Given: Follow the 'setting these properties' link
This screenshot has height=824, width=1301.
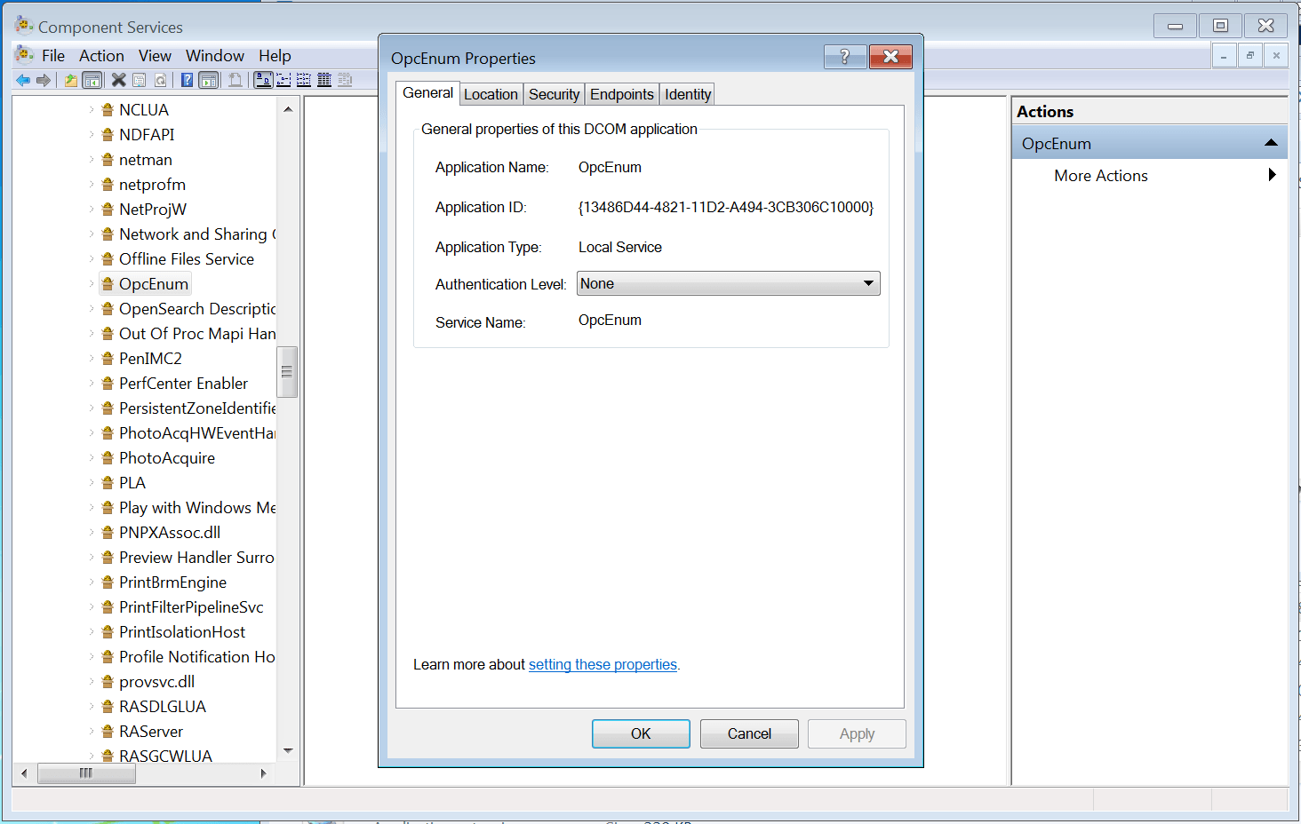Looking at the screenshot, I should pyautogui.click(x=603, y=664).
